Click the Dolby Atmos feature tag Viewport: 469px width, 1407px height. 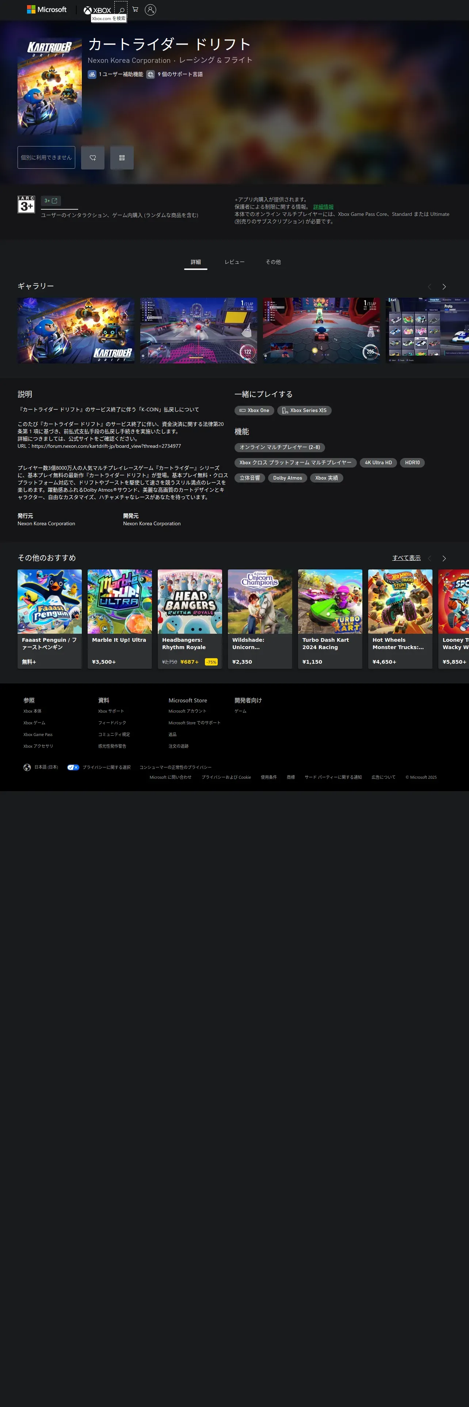[287, 478]
